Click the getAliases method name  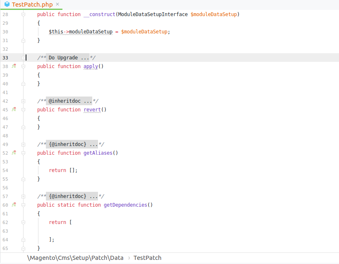98,153
